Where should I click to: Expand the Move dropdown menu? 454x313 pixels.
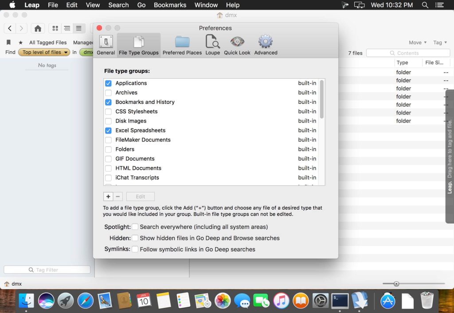418,42
